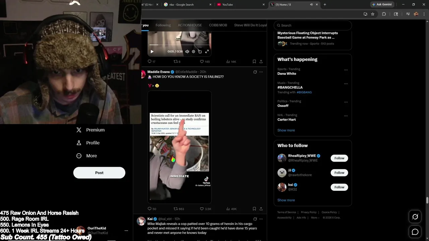Bookmark the top video post
Screen dimensions: 429x241
click(x=254, y=62)
